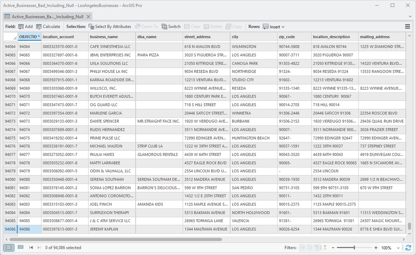This screenshot has width=416, height=255.
Task: Click the horizontal scrollbar thumb
Action: 116,239
